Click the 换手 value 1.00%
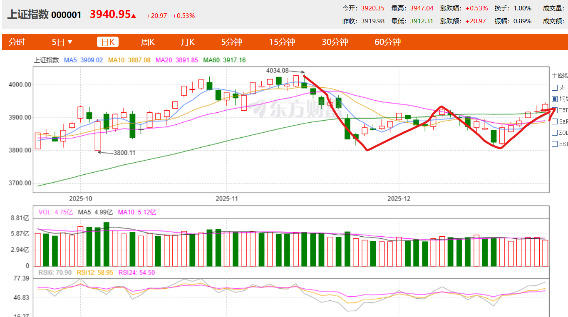 click(x=522, y=8)
